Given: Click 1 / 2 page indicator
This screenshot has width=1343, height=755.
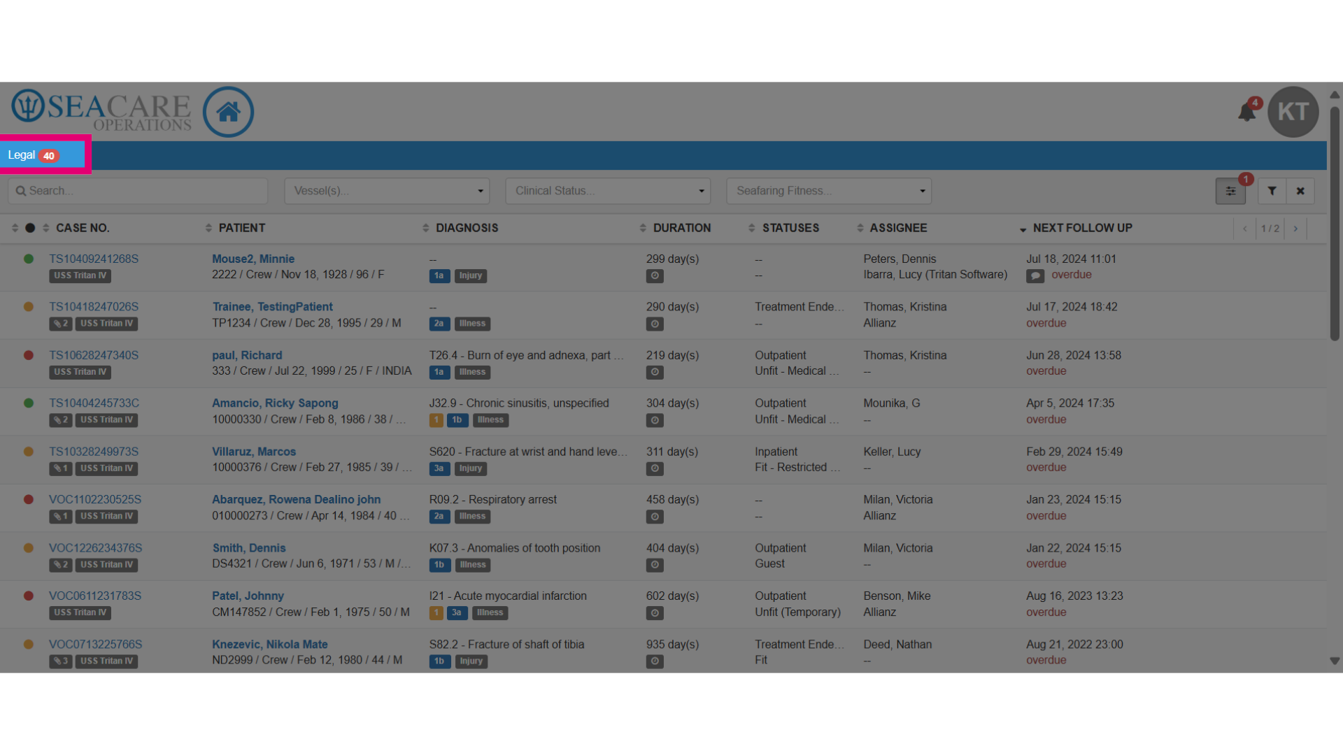Looking at the screenshot, I should tap(1270, 229).
